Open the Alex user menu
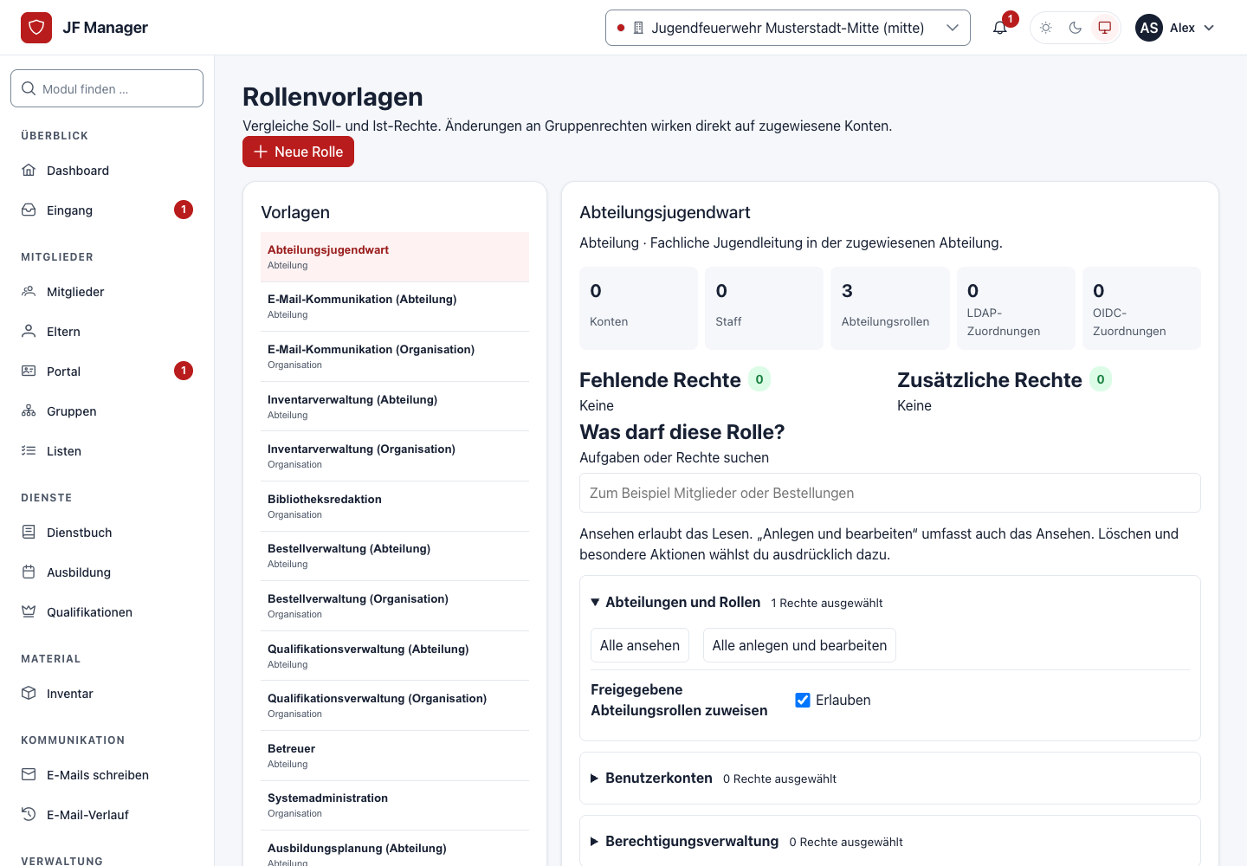The width and height of the screenshot is (1247, 866). (x=1176, y=28)
